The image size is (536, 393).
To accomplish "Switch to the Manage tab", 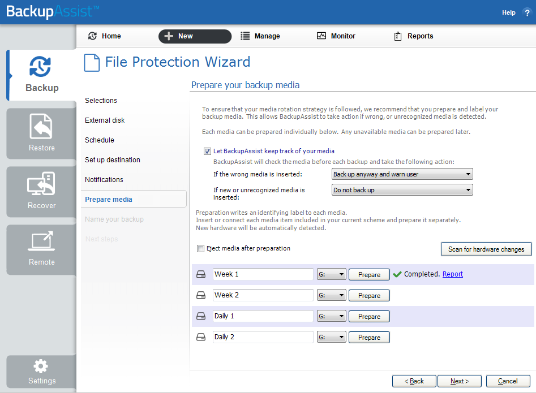I will point(260,36).
